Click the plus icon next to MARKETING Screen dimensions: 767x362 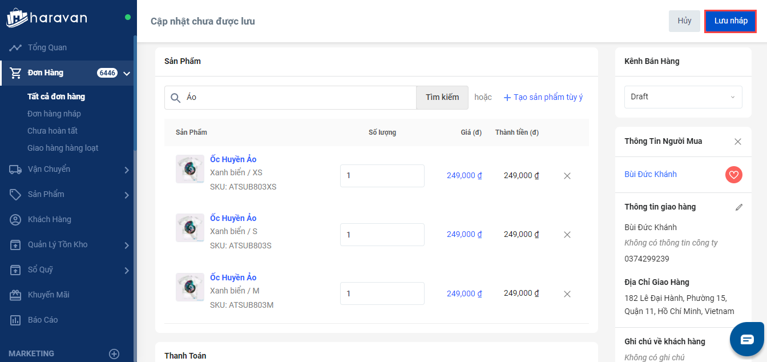114,353
